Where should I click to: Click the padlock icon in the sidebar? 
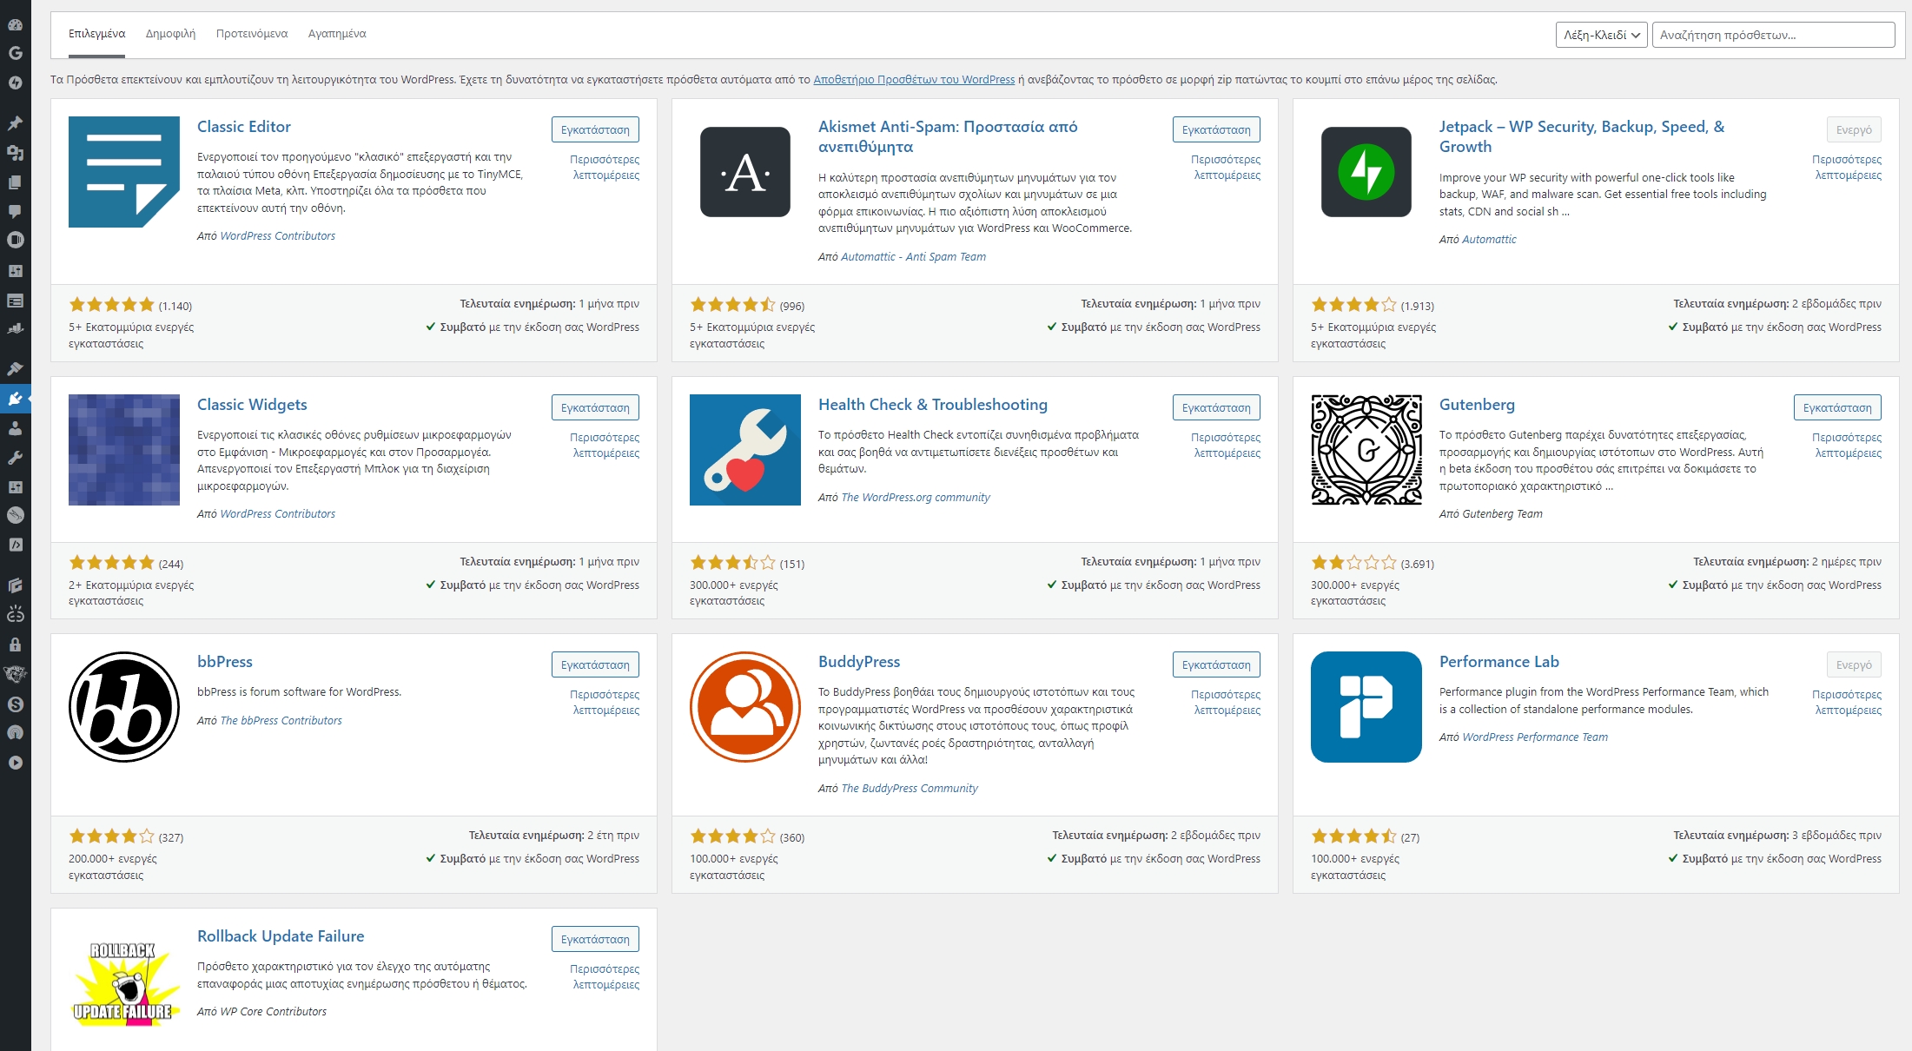click(x=15, y=644)
